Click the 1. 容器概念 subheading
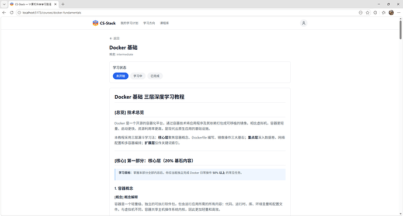The image size is (403, 216). (124, 188)
